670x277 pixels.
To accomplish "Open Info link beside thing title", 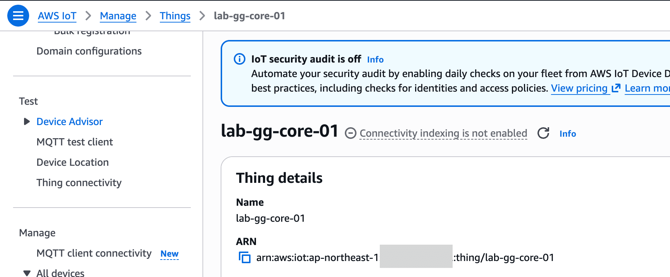I will click(568, 134).
